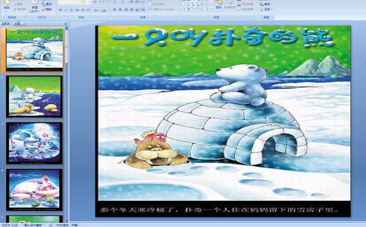Toggle text Shadow formatting

[x=83, y=10]
